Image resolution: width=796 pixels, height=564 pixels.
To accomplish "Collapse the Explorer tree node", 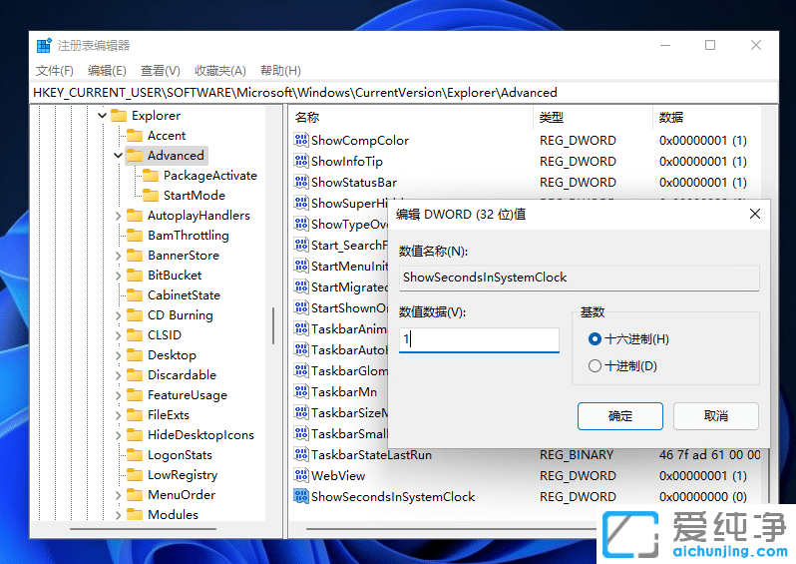I will (102, 116).
